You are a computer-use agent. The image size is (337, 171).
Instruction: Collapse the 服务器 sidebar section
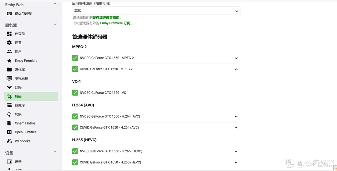pyautogui.click(x=55, y=24)
